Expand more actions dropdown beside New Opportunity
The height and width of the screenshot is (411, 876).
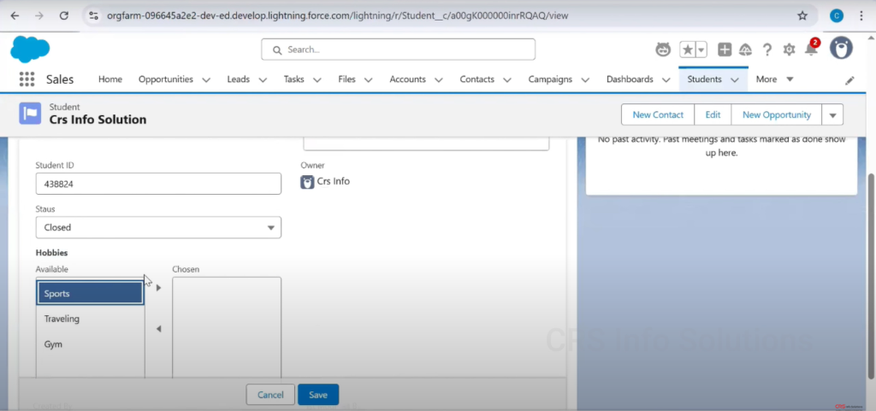tap(832, 114)
